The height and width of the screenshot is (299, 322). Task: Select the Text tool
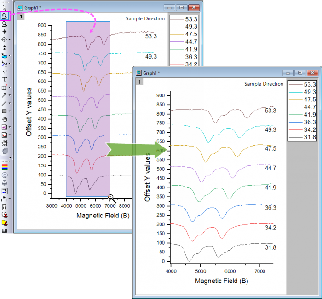click(x=5, y=79)
